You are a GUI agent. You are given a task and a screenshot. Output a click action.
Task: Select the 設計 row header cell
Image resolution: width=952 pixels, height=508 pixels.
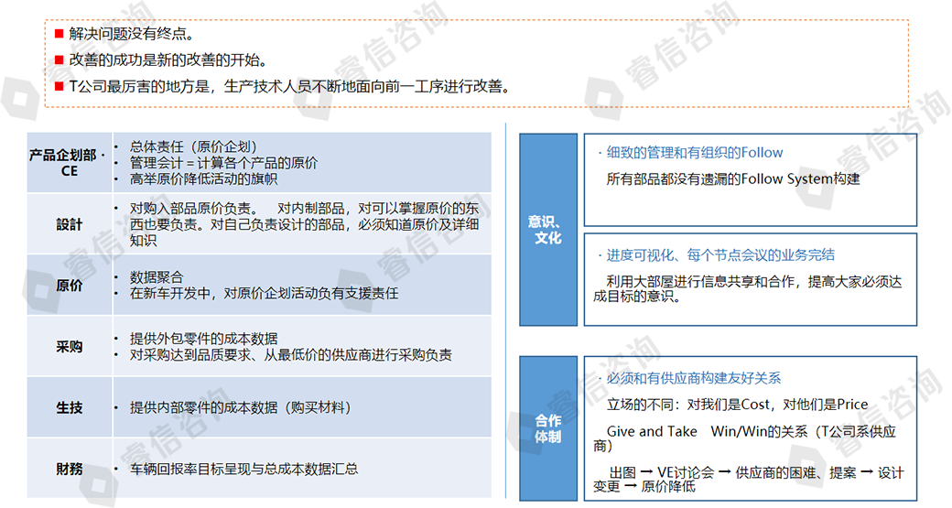tap(70, 224)
